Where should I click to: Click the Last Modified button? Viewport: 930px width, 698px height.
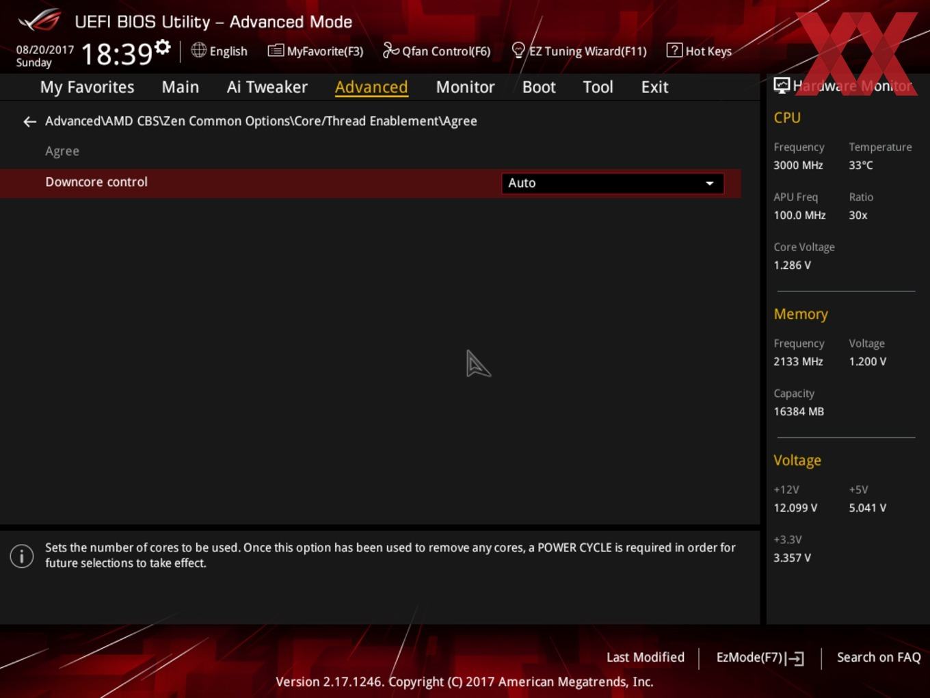tap(646, 658)
